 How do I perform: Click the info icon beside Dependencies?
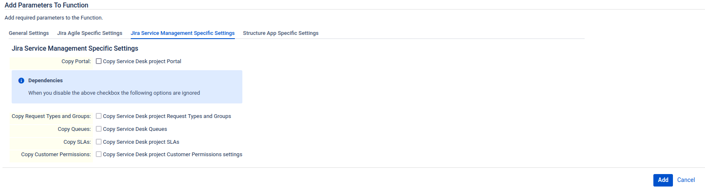pyautogui.click(x=21, y=81)
